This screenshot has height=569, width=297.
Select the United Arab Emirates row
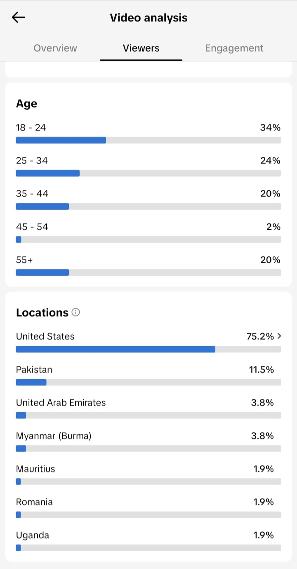point(148,408)
